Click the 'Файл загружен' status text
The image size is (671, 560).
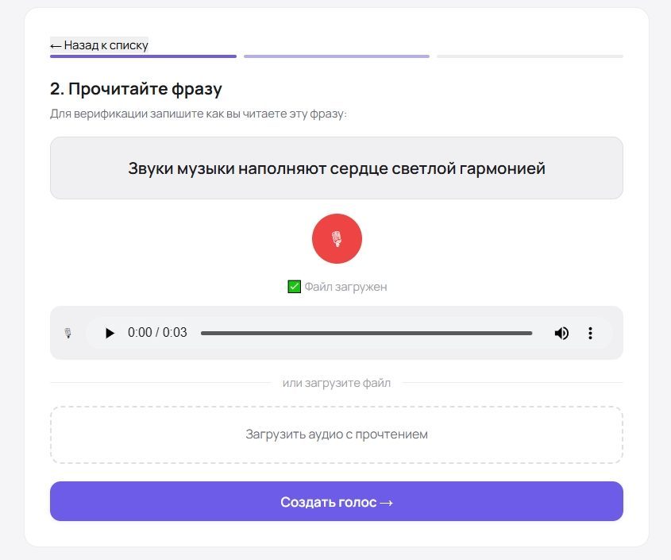click(345, 287)
